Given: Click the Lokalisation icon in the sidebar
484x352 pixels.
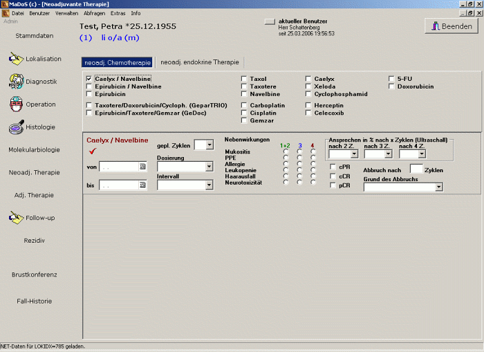Looking at the screenshot, I should coord(15,59).
